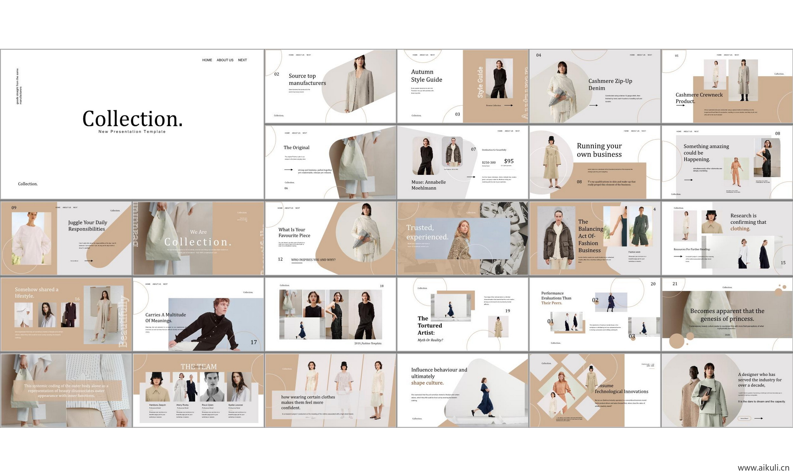Click the arrow below Something amazing text
Viewport: 793px width, 476px height.
tap(688, 180)
